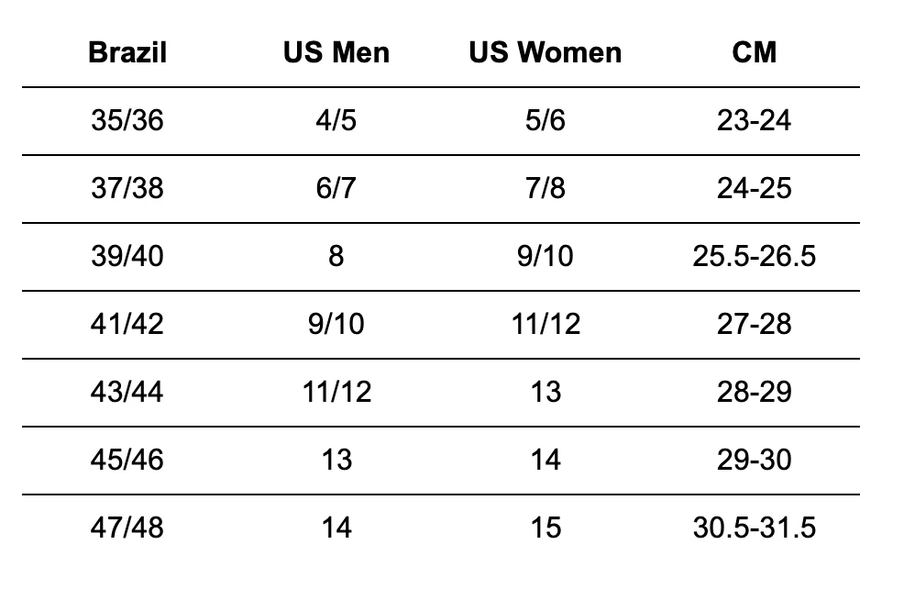
Task: Click the CM column header
Action: [x=754, y=52]
